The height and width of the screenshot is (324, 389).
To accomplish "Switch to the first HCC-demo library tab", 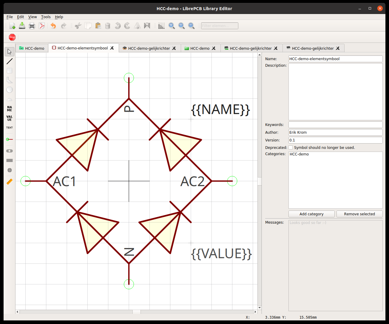I will [32, 48].
